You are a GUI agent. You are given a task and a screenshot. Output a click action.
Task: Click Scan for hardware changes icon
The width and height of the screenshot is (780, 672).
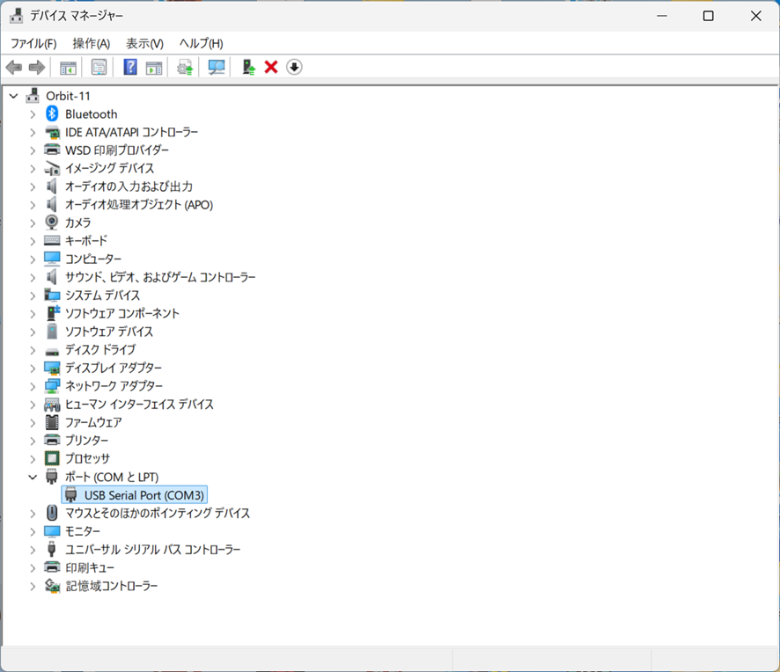pos(216,68)
